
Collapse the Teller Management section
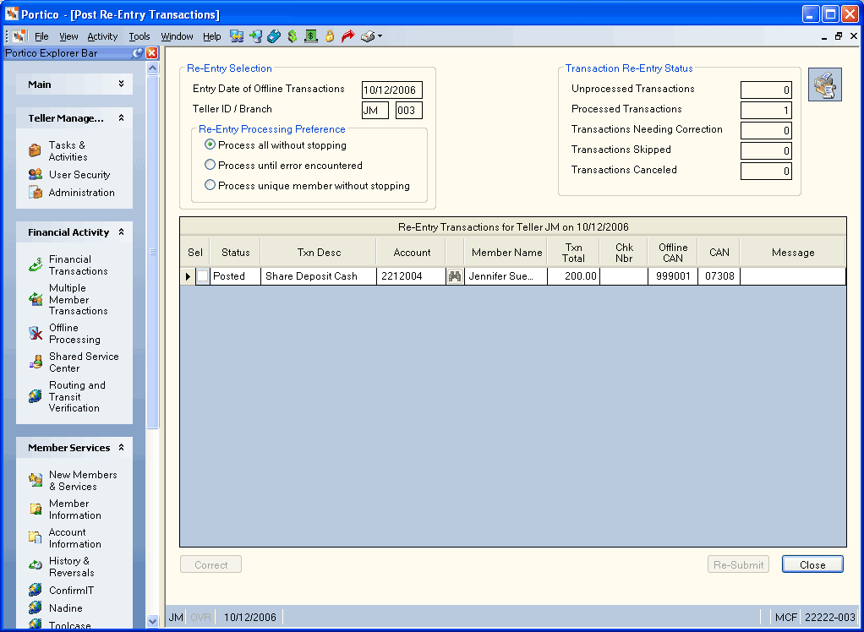(121, 117)
